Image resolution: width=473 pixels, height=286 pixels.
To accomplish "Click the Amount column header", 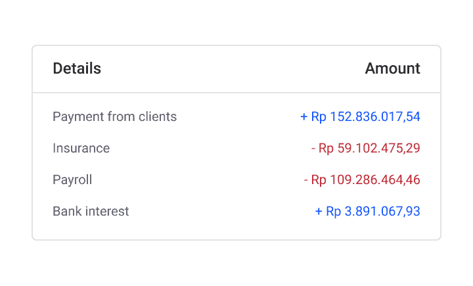I will click(x=392, y=68).
